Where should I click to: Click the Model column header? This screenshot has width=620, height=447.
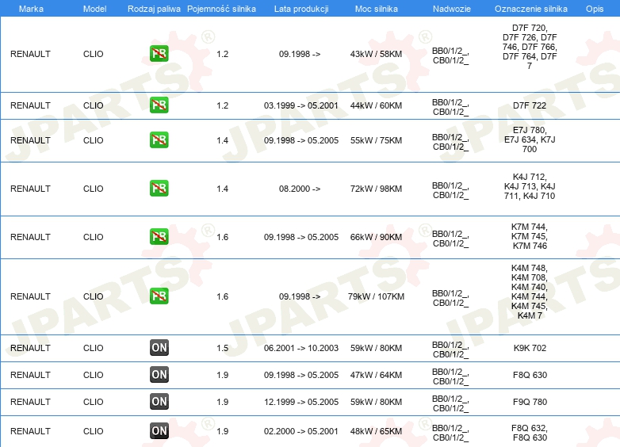94,9
